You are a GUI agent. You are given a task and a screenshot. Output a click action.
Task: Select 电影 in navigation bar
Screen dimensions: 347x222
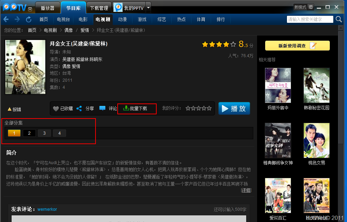click(83, 19)
